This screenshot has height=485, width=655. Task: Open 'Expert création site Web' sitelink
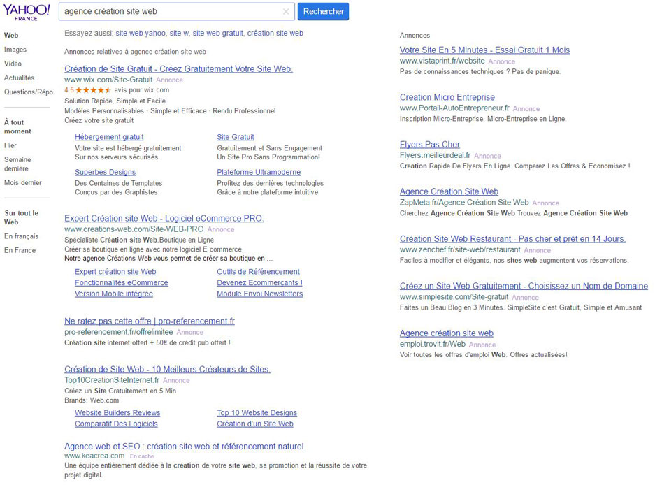[115, 272]
